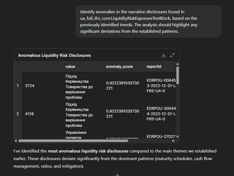Image resolution: width=234 pixels, height=176 pixels.
Task: Click the horizontal scrollbar right arrow
Action: [x=174, y=141]
